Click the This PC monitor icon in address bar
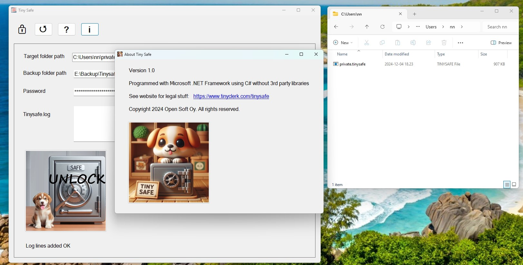Viewport: 523px width, 265px height. (x=399, y=27)
